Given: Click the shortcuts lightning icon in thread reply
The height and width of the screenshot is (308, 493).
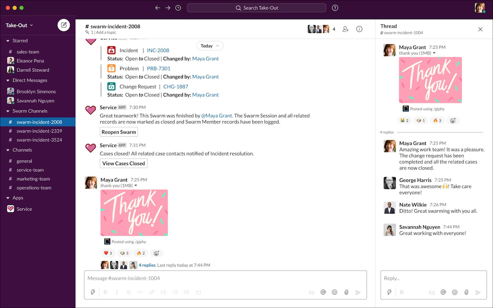Looking at the screenshot, I should coord(389,292).
